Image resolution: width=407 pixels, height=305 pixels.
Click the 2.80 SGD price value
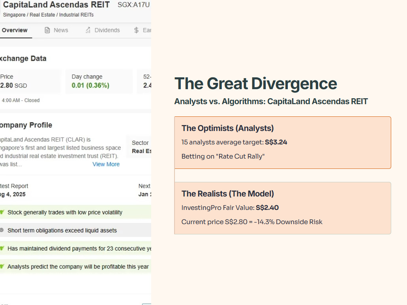[x=13, y=85]
